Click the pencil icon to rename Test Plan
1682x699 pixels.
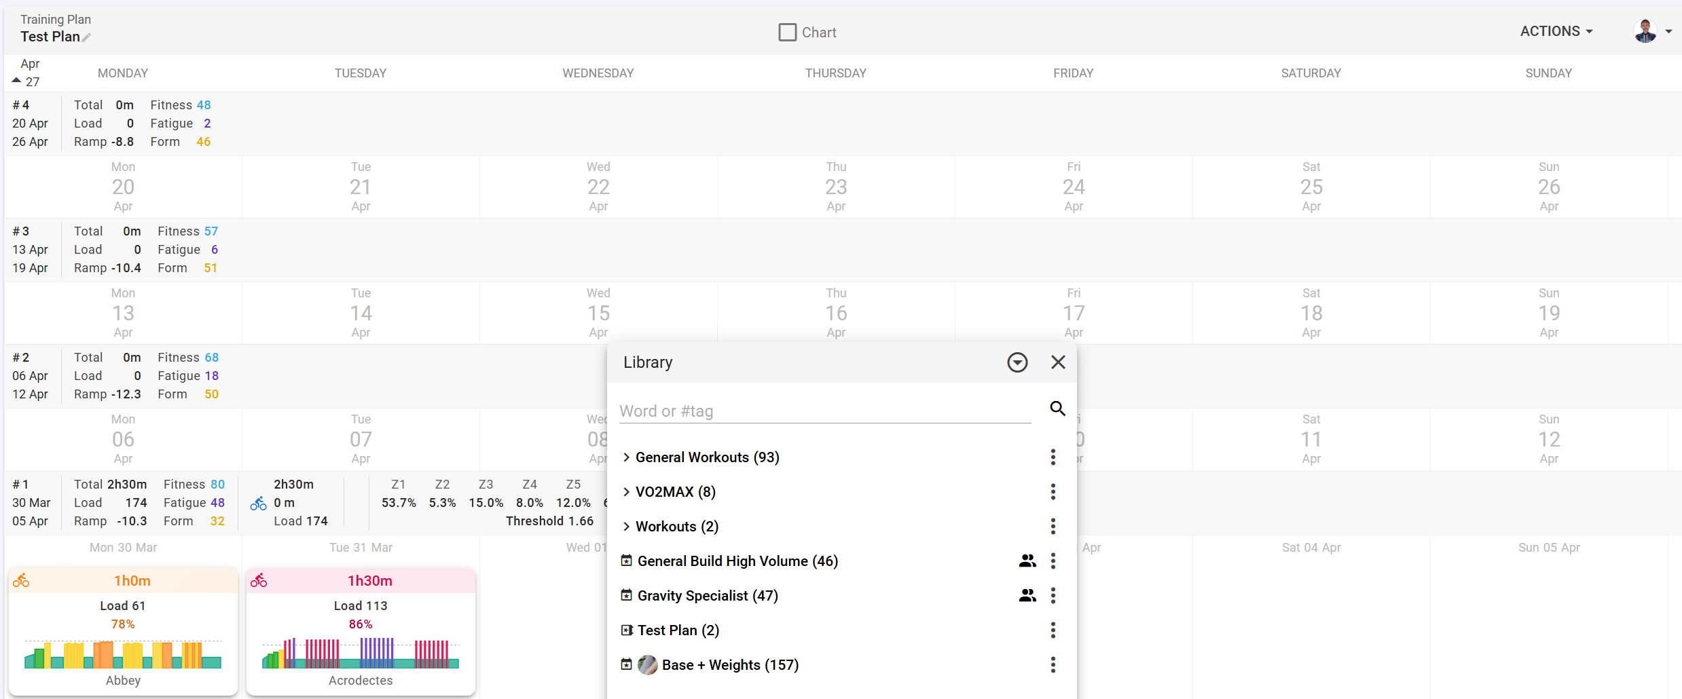coord(86,38)
